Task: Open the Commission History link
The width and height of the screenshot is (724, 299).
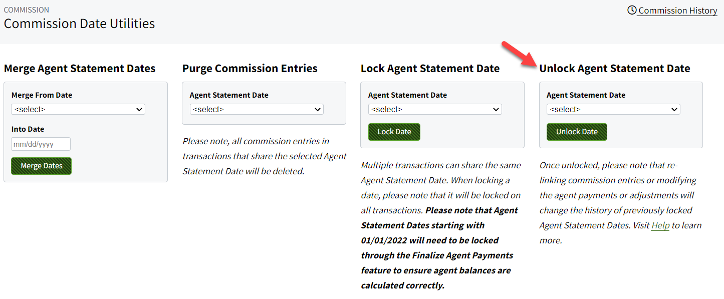Action: tap(677, 10)
